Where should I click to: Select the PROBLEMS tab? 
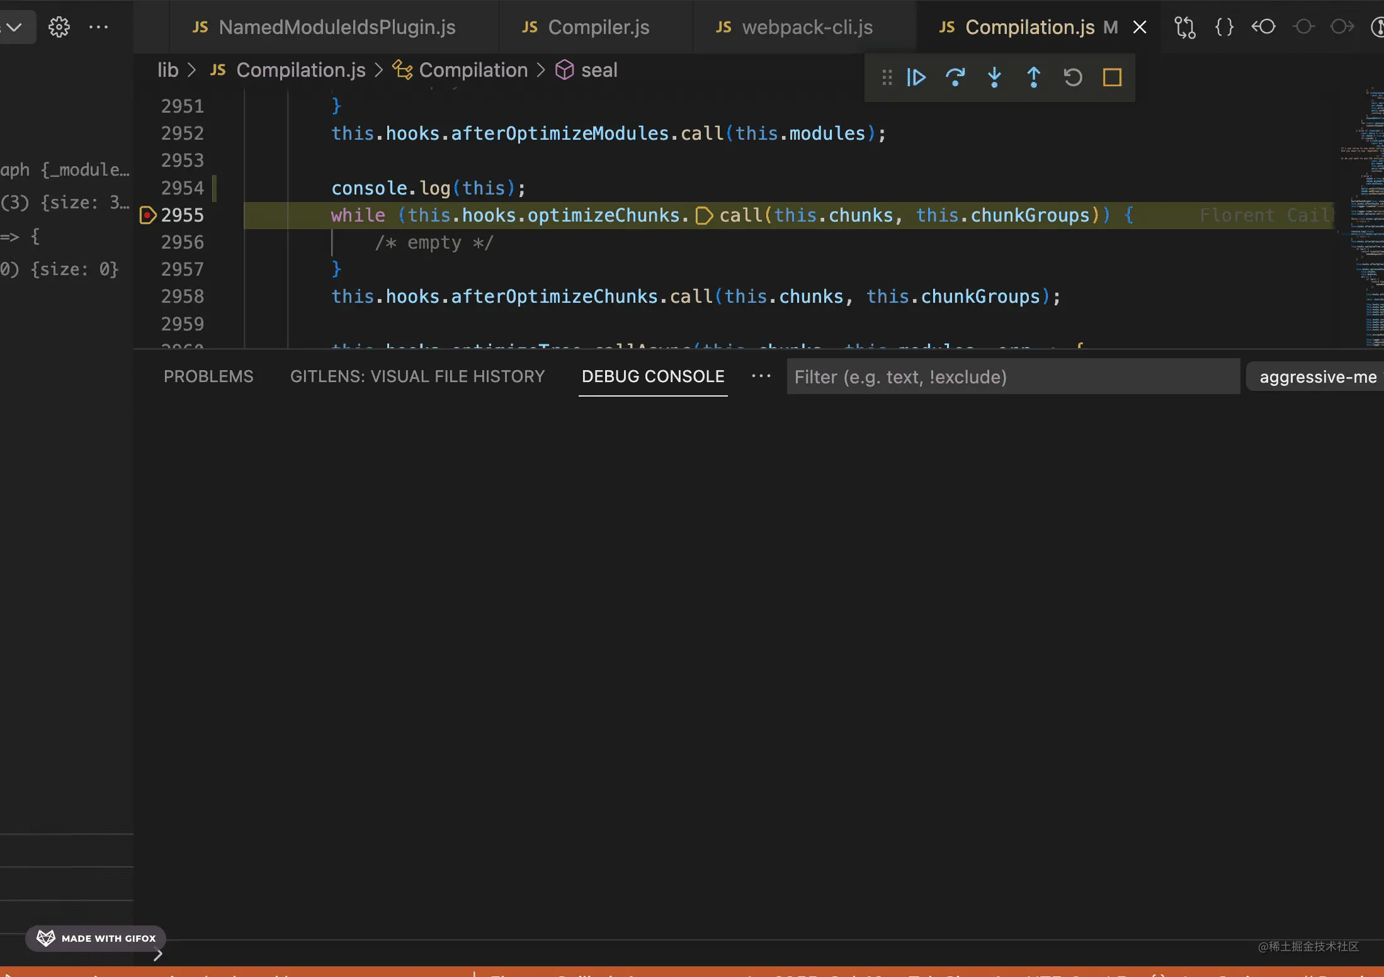pos(208,375)
